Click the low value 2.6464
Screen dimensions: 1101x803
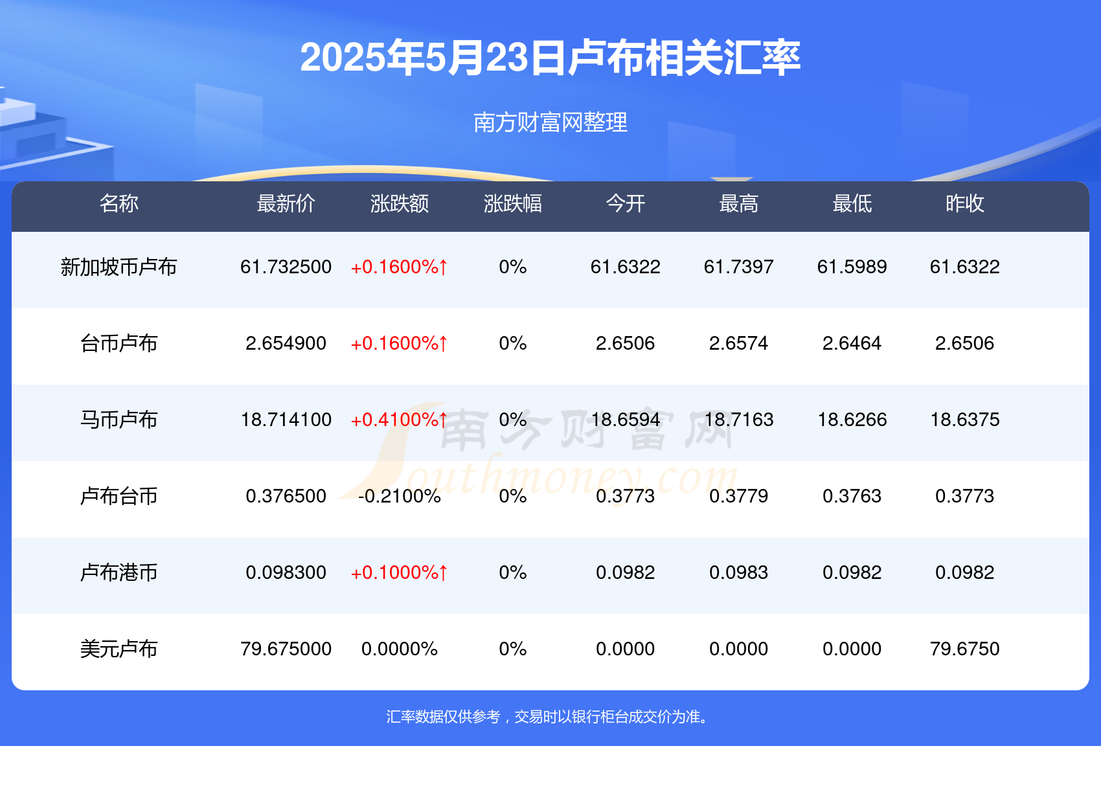tap(852, 343)
